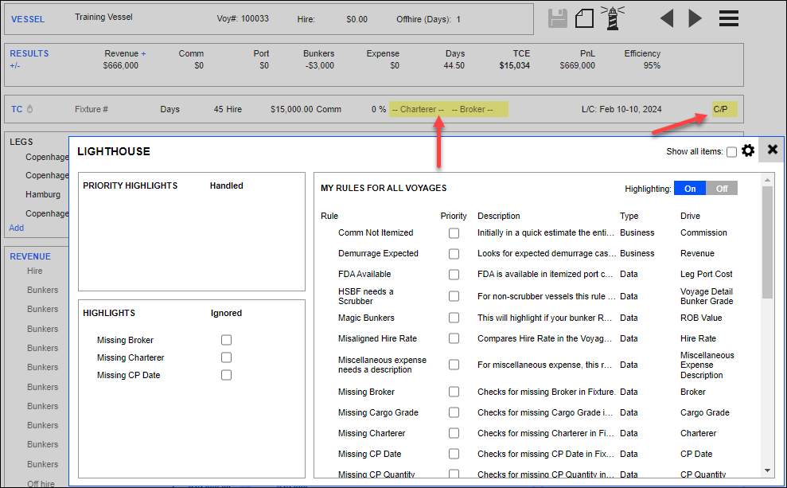Go to previous voyage with left arrow
787x488 pixels.
(667, 18)
